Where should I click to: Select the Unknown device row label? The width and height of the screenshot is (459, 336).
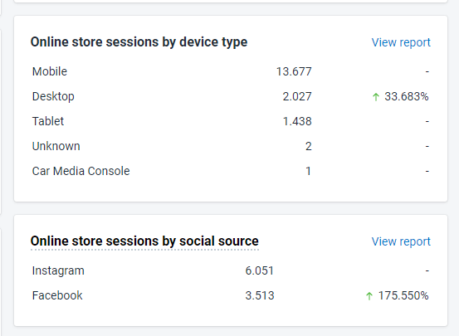pyautogui.click(x=56, y=146)
